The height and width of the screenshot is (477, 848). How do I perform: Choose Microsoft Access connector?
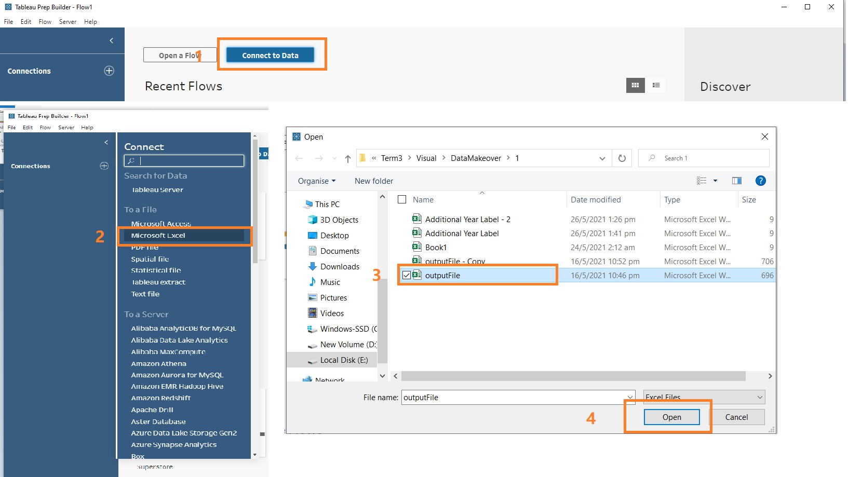pos(161,224)
